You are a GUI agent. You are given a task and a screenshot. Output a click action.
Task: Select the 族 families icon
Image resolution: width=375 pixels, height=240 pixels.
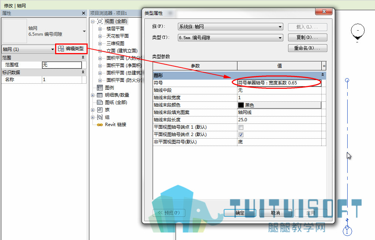pos(100,110)
